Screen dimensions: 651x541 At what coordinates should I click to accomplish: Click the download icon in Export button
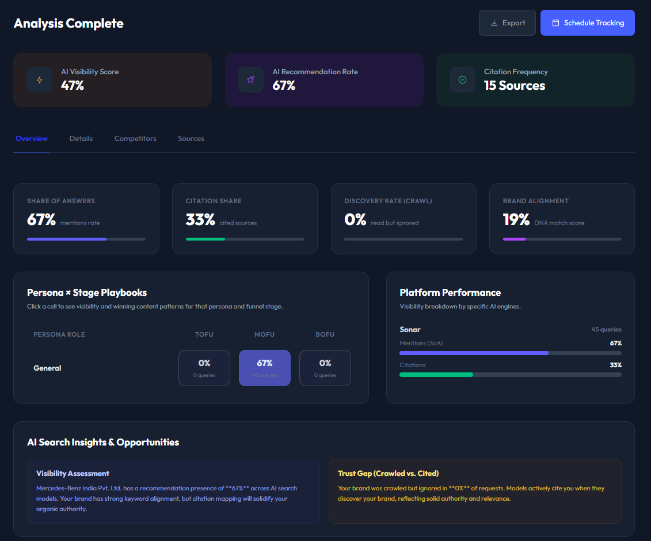click(x=494, y=23)
